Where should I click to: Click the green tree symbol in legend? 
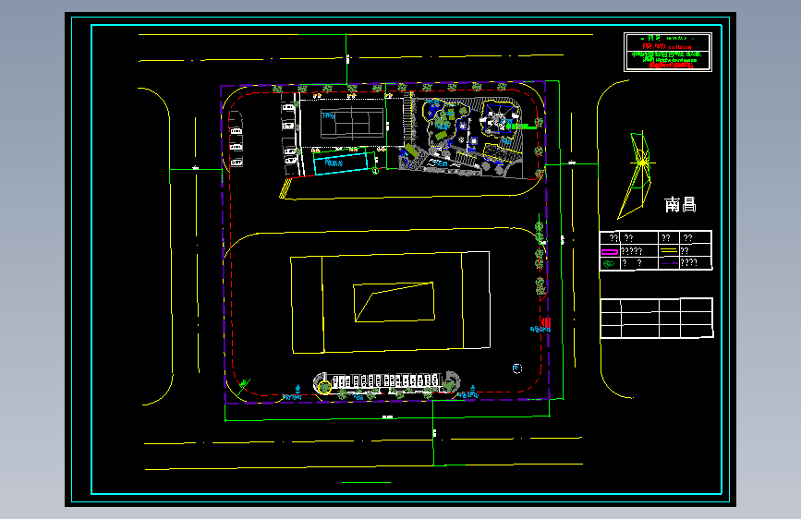pyautogui.click(x=609, y=263)
